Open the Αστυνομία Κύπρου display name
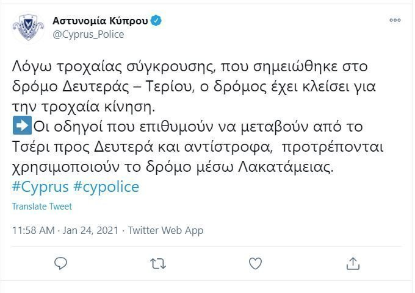 click(x=100, y=21)
